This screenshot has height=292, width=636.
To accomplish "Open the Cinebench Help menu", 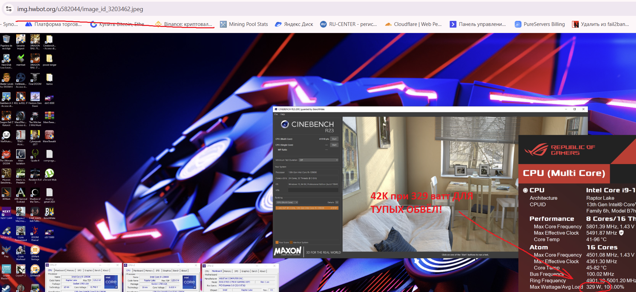I will pos(283,115).
